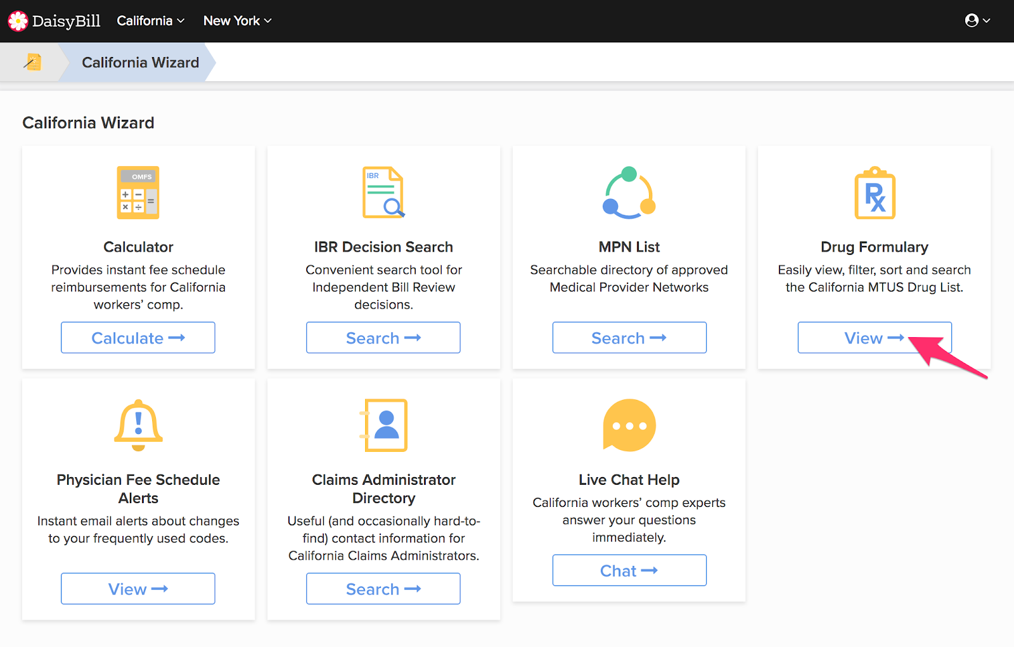Click View button under Drug Formulary
This screenshot has height=647, width=1014.
(875, 338)
